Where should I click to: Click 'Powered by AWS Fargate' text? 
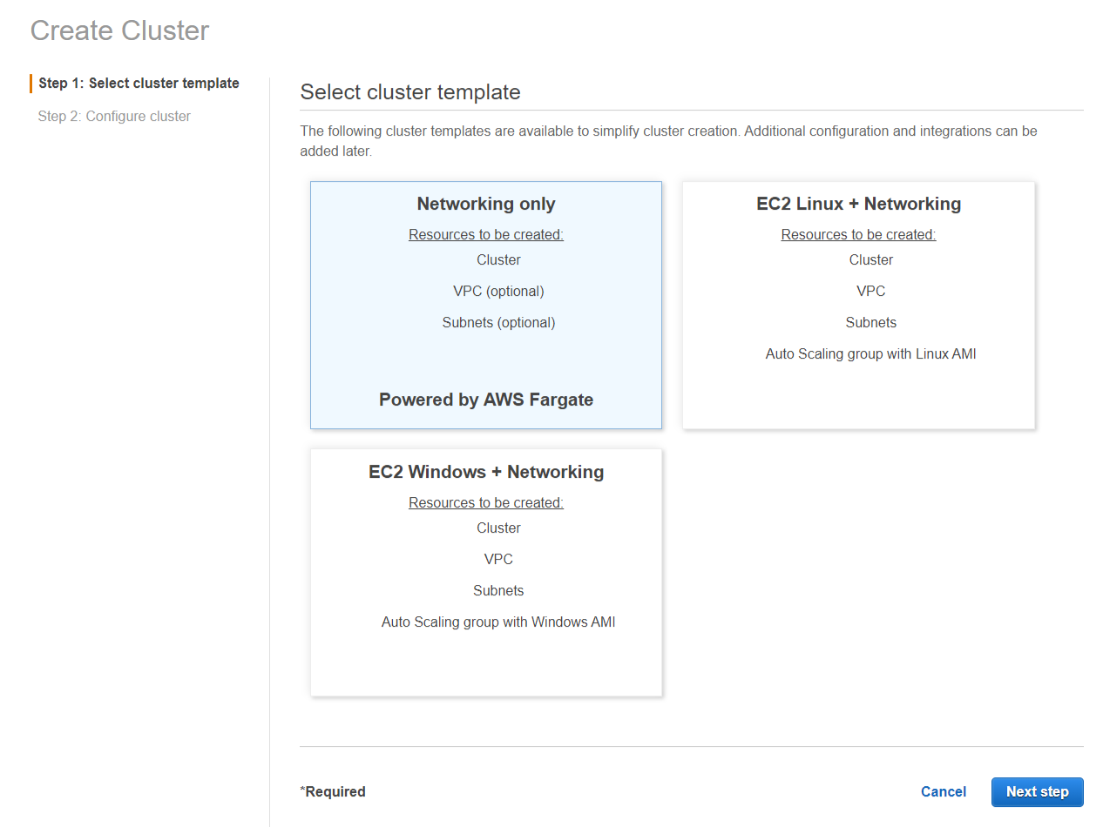tap(486, 400)
